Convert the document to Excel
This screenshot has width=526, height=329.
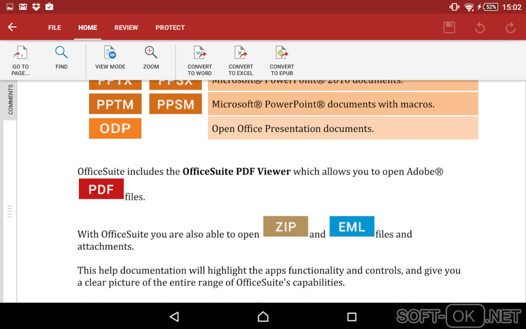click(x=240, y=61)
